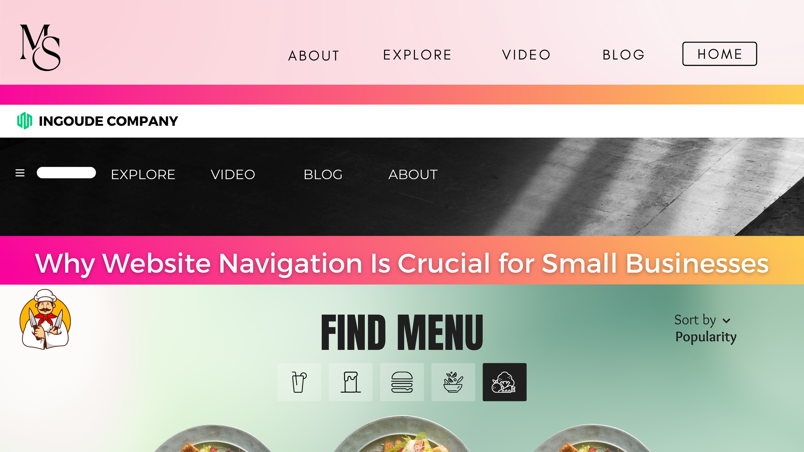Open ABOUT in the pink navigation bar
The width and height of the screenshot is (804, 452).
(314, 56)
